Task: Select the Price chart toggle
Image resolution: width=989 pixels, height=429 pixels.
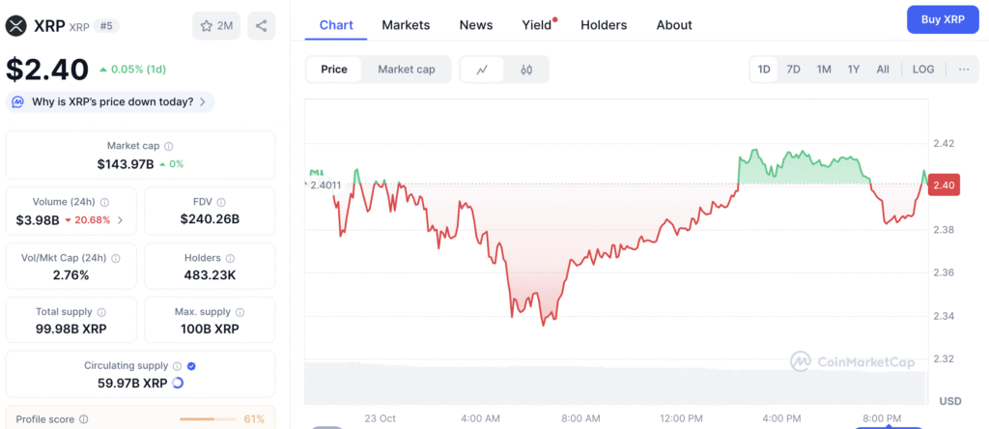Action: point(334,70)
